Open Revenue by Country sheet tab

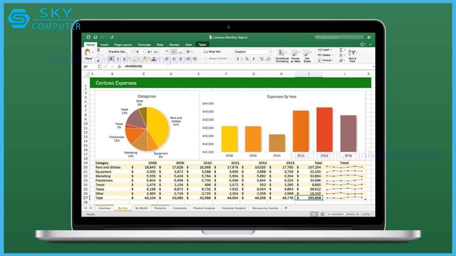tap(265, 208)
